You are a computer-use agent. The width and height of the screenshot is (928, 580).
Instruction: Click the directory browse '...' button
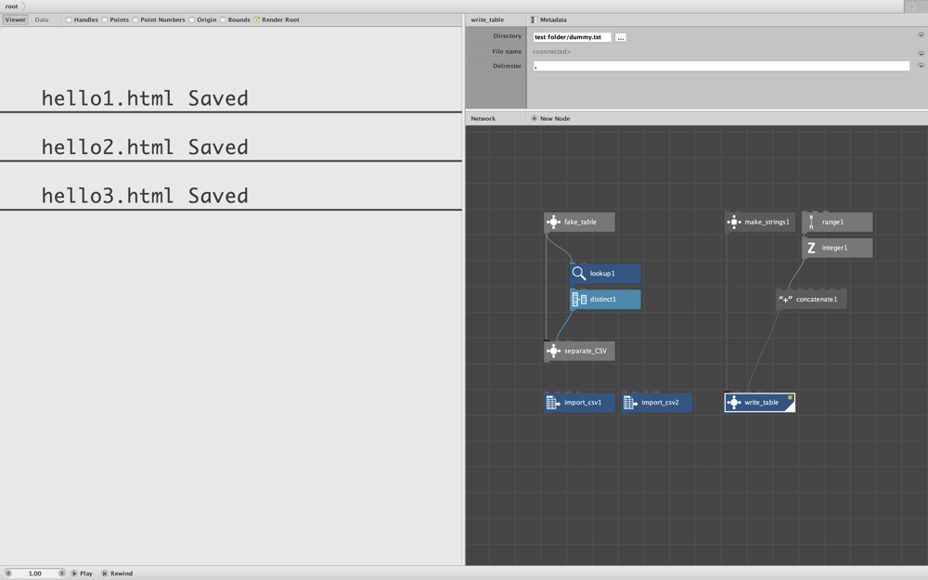pos(620,37)
